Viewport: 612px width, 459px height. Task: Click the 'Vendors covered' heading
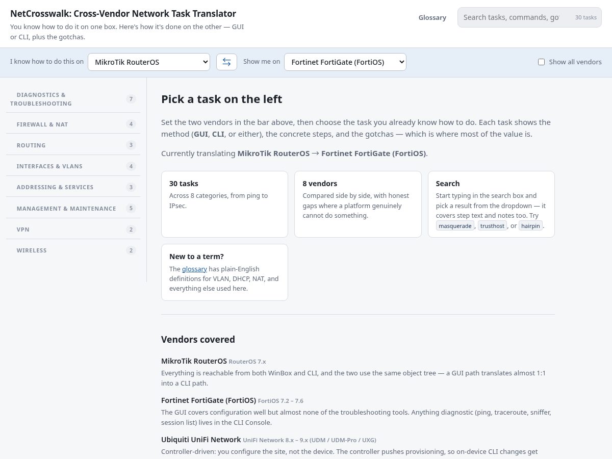click(198, 339)
